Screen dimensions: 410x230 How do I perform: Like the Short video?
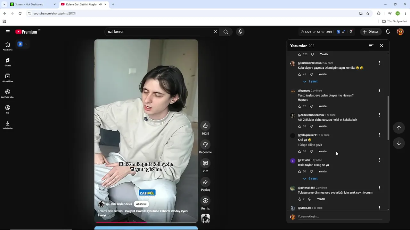[x=205, y=126]
